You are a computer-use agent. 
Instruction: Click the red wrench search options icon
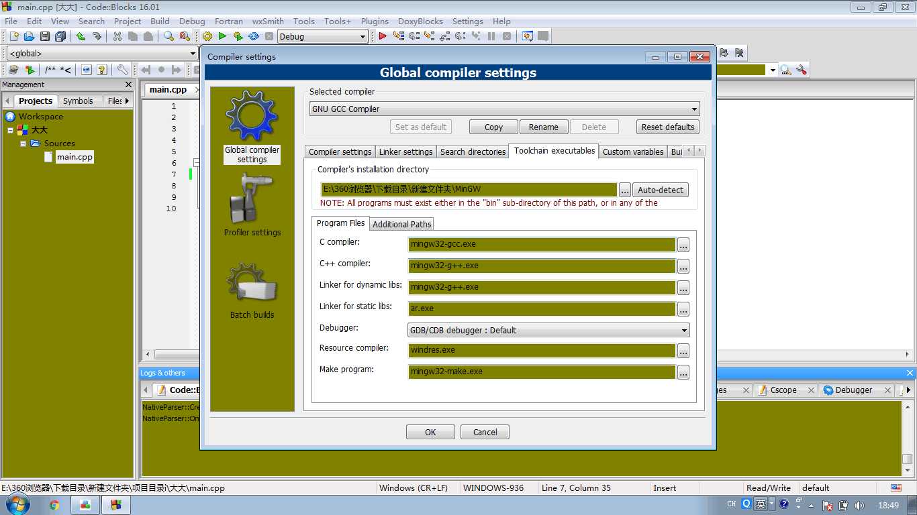point(800,70)
